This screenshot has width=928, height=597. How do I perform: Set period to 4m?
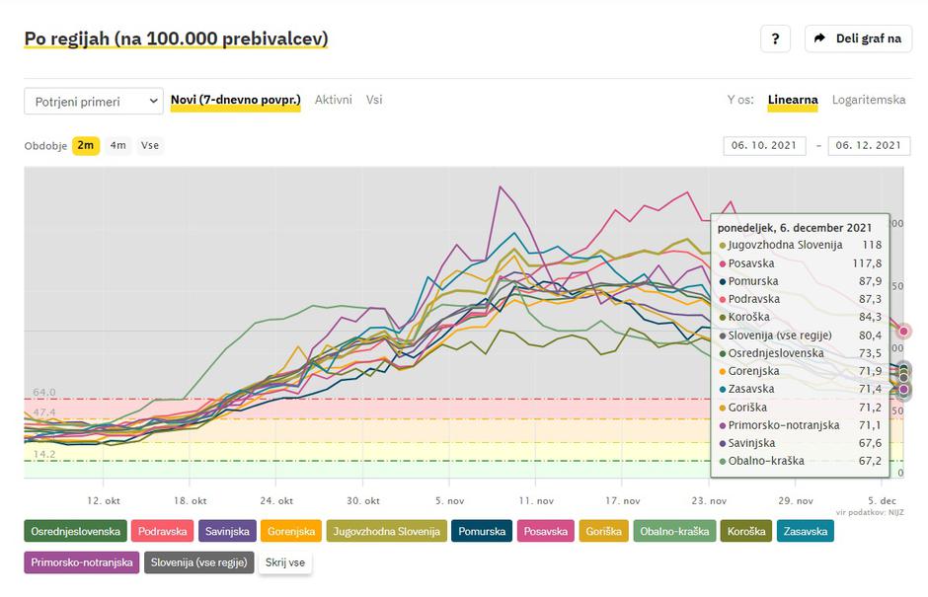coord(117,145)
